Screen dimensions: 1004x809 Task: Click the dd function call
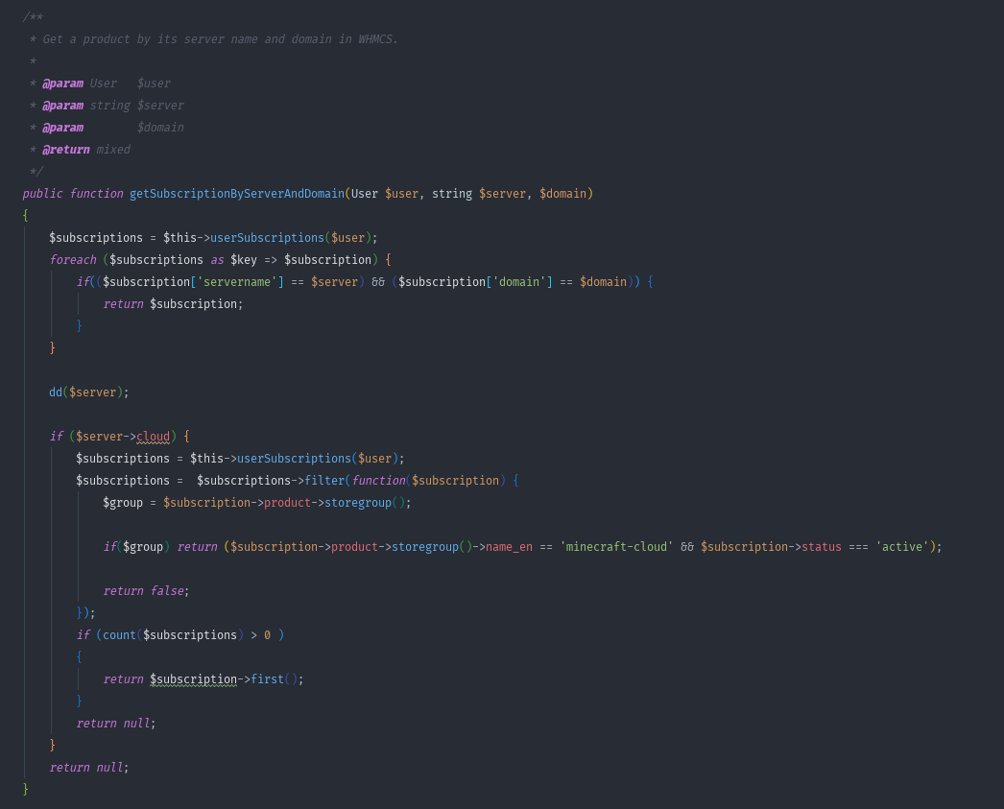[56, 393]
